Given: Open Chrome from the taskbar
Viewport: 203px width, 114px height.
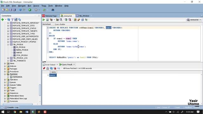Looking at the screenshot, I should coord(15,112).
